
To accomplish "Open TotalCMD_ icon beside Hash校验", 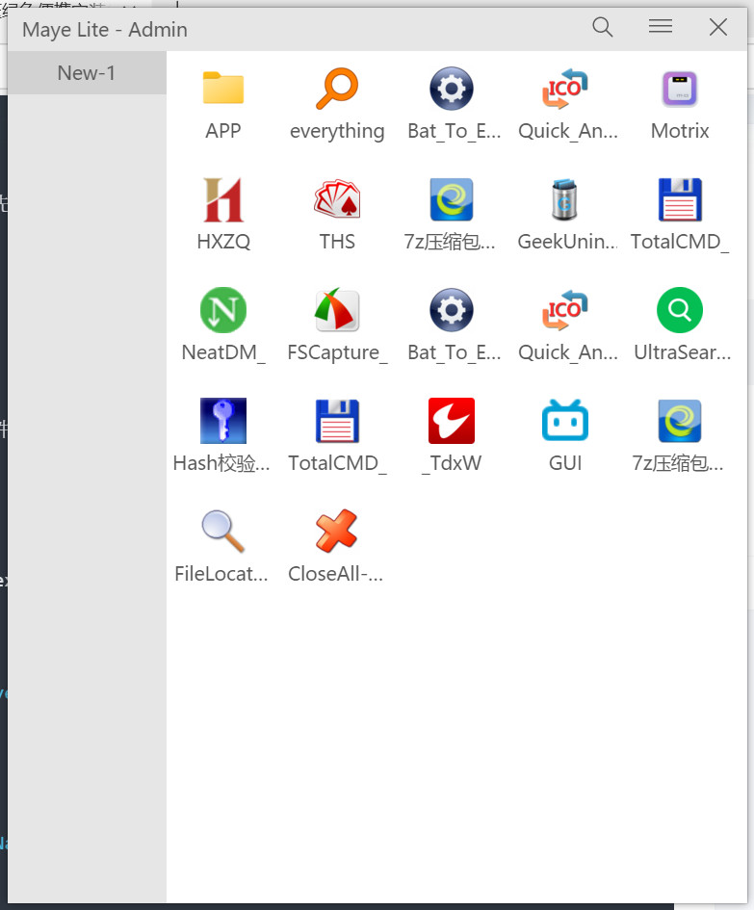I will (x=337, y=421).
